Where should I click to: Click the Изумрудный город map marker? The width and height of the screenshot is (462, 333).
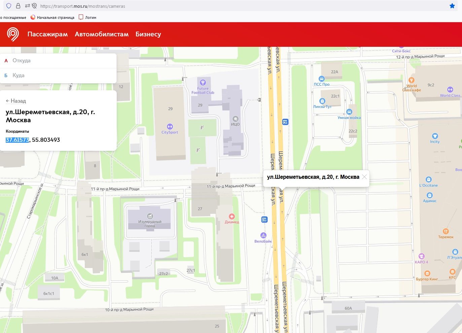point(150,216)
